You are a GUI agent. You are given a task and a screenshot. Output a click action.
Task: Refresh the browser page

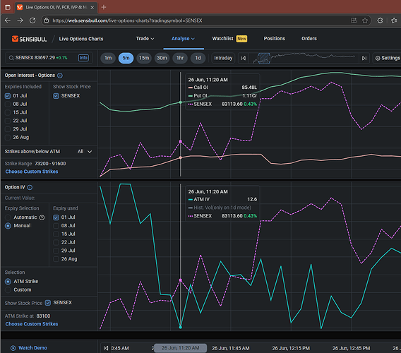point(32,20)
